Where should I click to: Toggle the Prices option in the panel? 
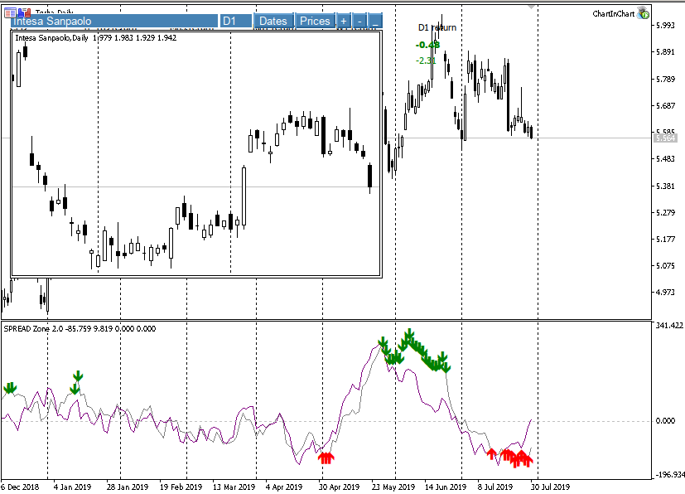(315, 21)
